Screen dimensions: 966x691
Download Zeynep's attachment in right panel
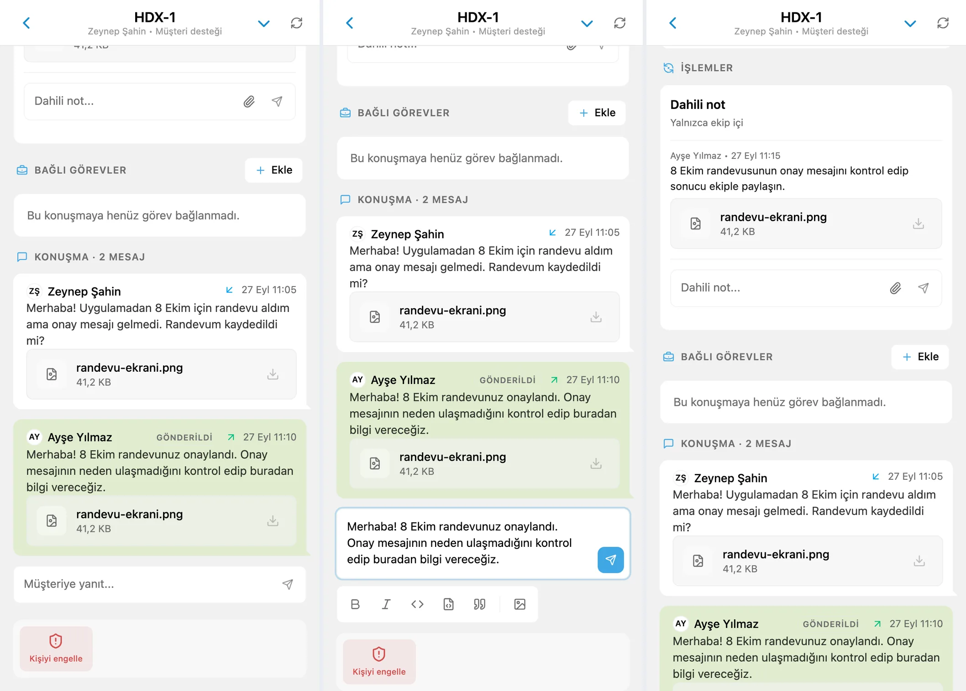(x=919, y=561)
